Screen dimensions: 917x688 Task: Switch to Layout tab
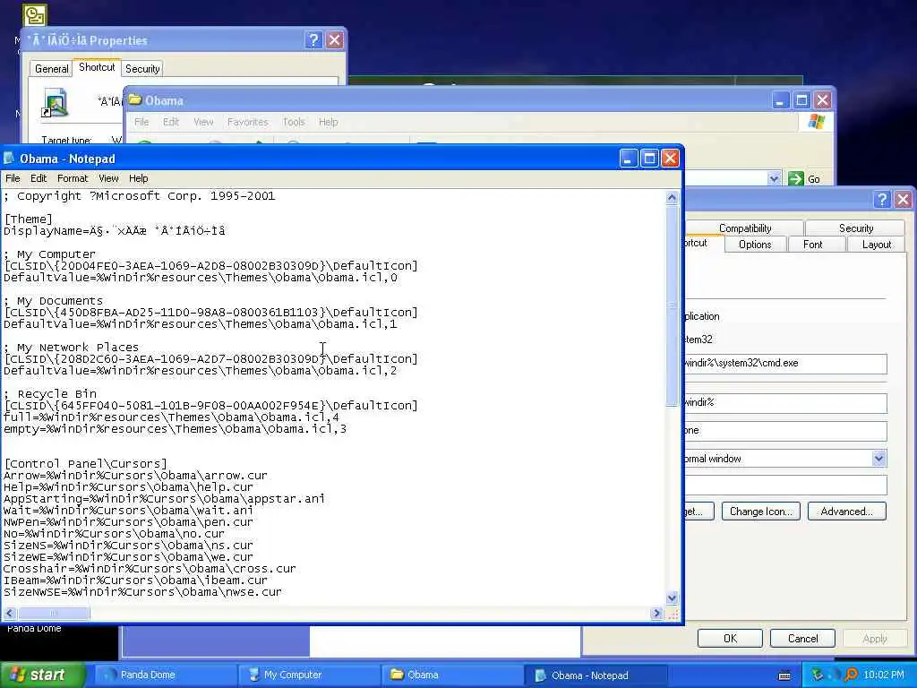click(876, 245)
